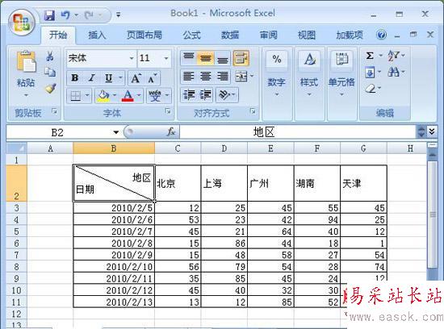Viewport: 444px width, 329px height.
Task: Increase font size with large A
Action: click(136, 78)
